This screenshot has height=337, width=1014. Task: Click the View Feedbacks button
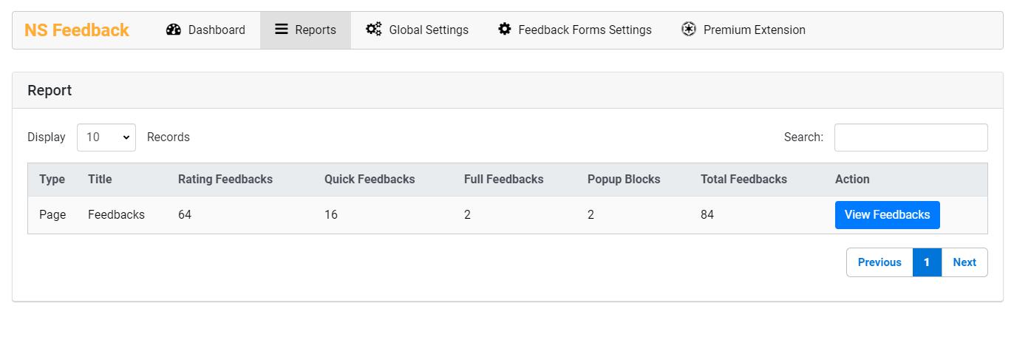(x=887, y=215)
